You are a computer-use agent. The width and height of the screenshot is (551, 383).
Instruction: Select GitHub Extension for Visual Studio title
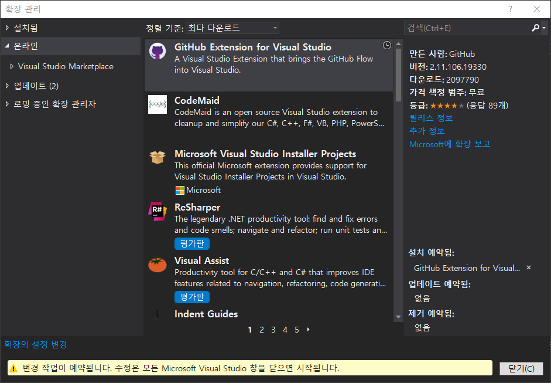(x=253, y=47)
